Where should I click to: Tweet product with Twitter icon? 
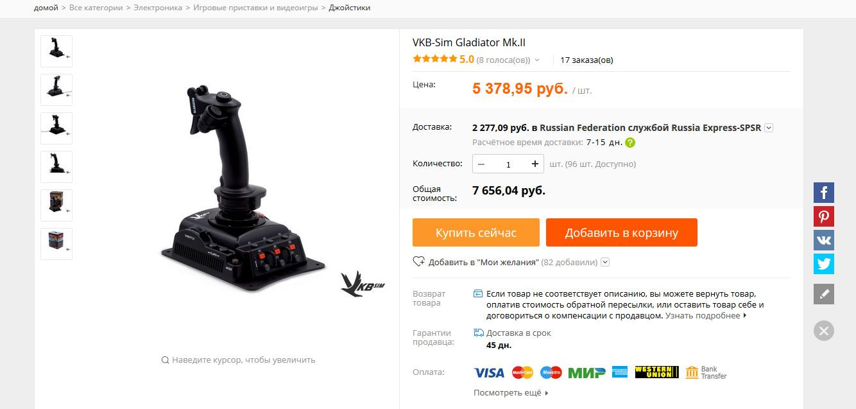(824, 264)
